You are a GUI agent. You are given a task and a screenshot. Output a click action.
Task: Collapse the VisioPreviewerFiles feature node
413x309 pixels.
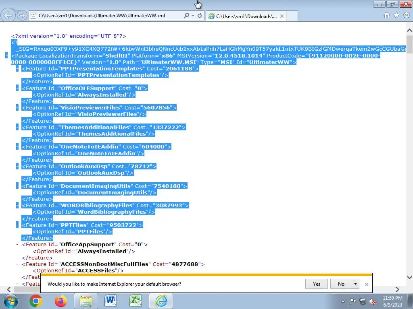pyautogui.click(x=17, y=107)
